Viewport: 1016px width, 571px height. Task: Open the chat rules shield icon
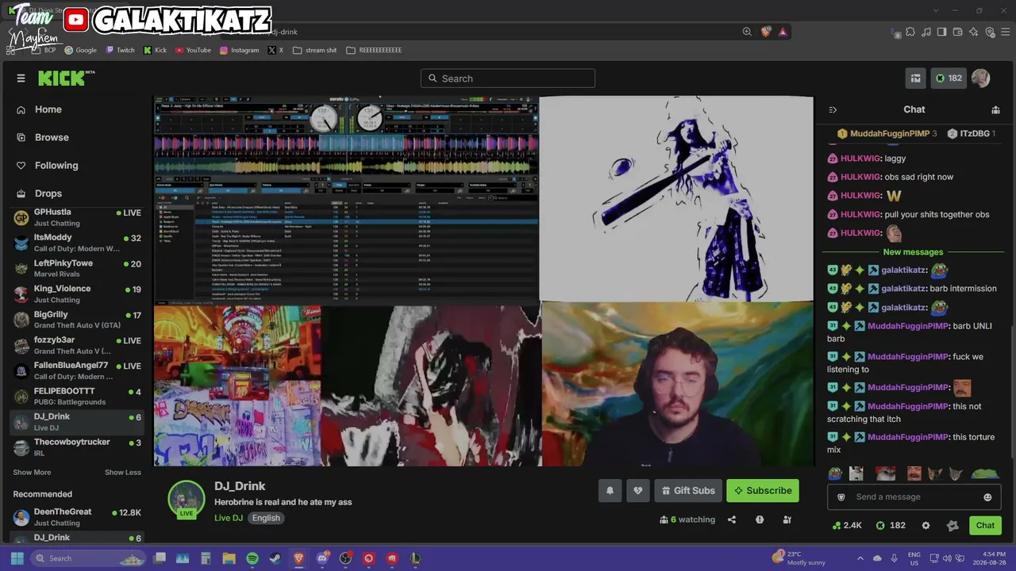click(841, 497)
